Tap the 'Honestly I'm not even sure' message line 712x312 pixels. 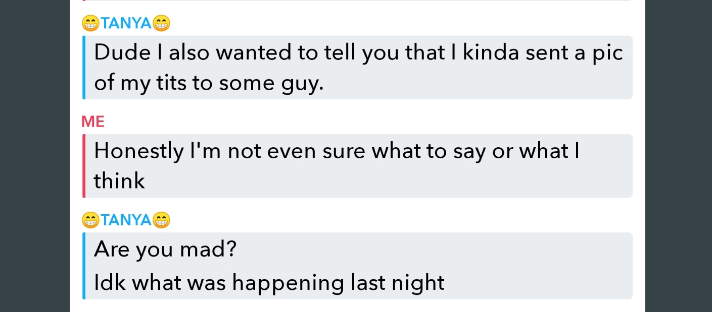point(336,151)
